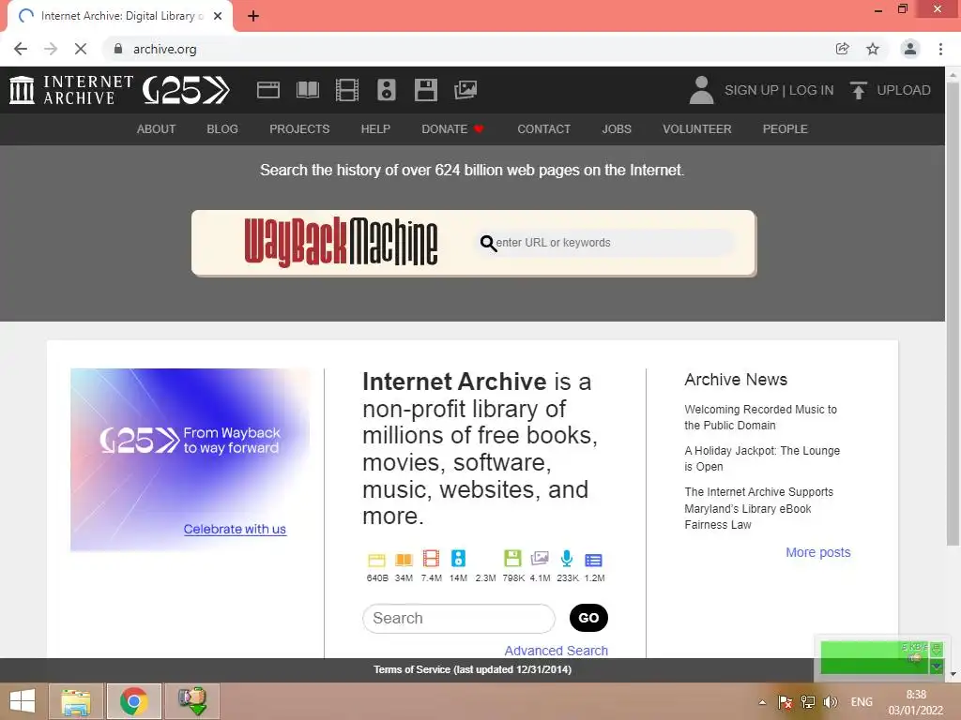
Task: Click the user avatar icon
Action: click(702, 90)
